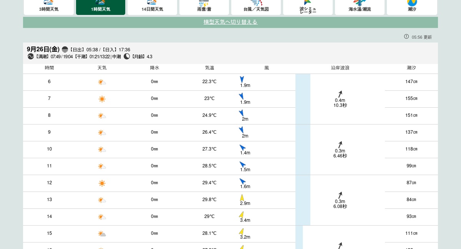Click the update time info icon
Image resolution: width=461 pixels, height=249 pixels.
click(406, 37)
